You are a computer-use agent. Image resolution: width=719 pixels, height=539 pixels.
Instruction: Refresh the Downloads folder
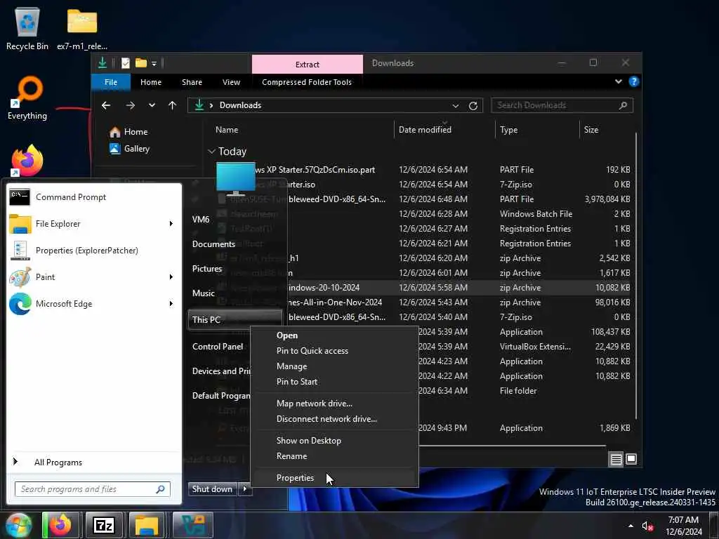tap(473, 106)
